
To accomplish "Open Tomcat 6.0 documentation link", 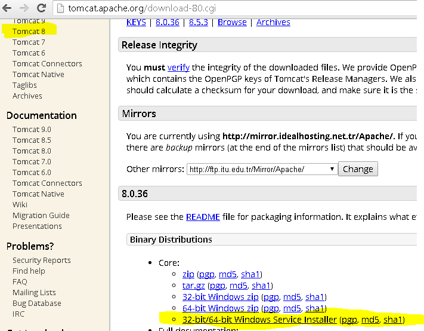I will tap(32, 172).
